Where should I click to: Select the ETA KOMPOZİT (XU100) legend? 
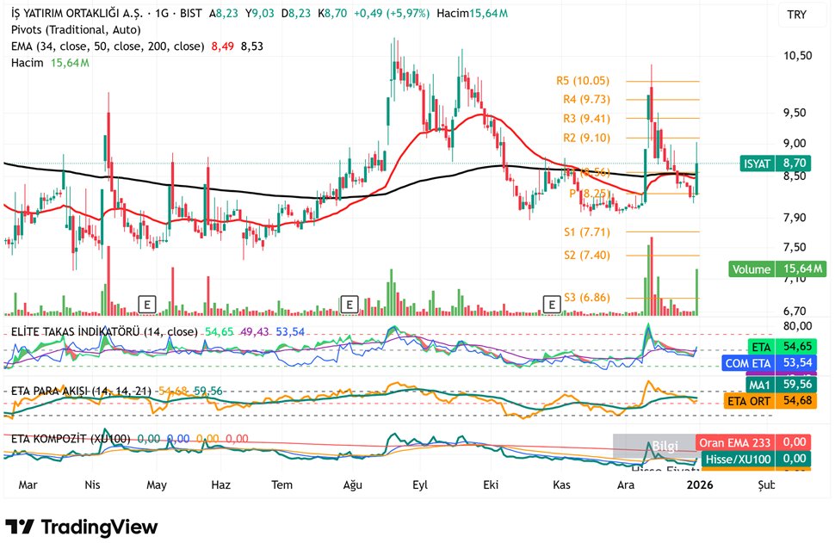click(x=129, y=439)
